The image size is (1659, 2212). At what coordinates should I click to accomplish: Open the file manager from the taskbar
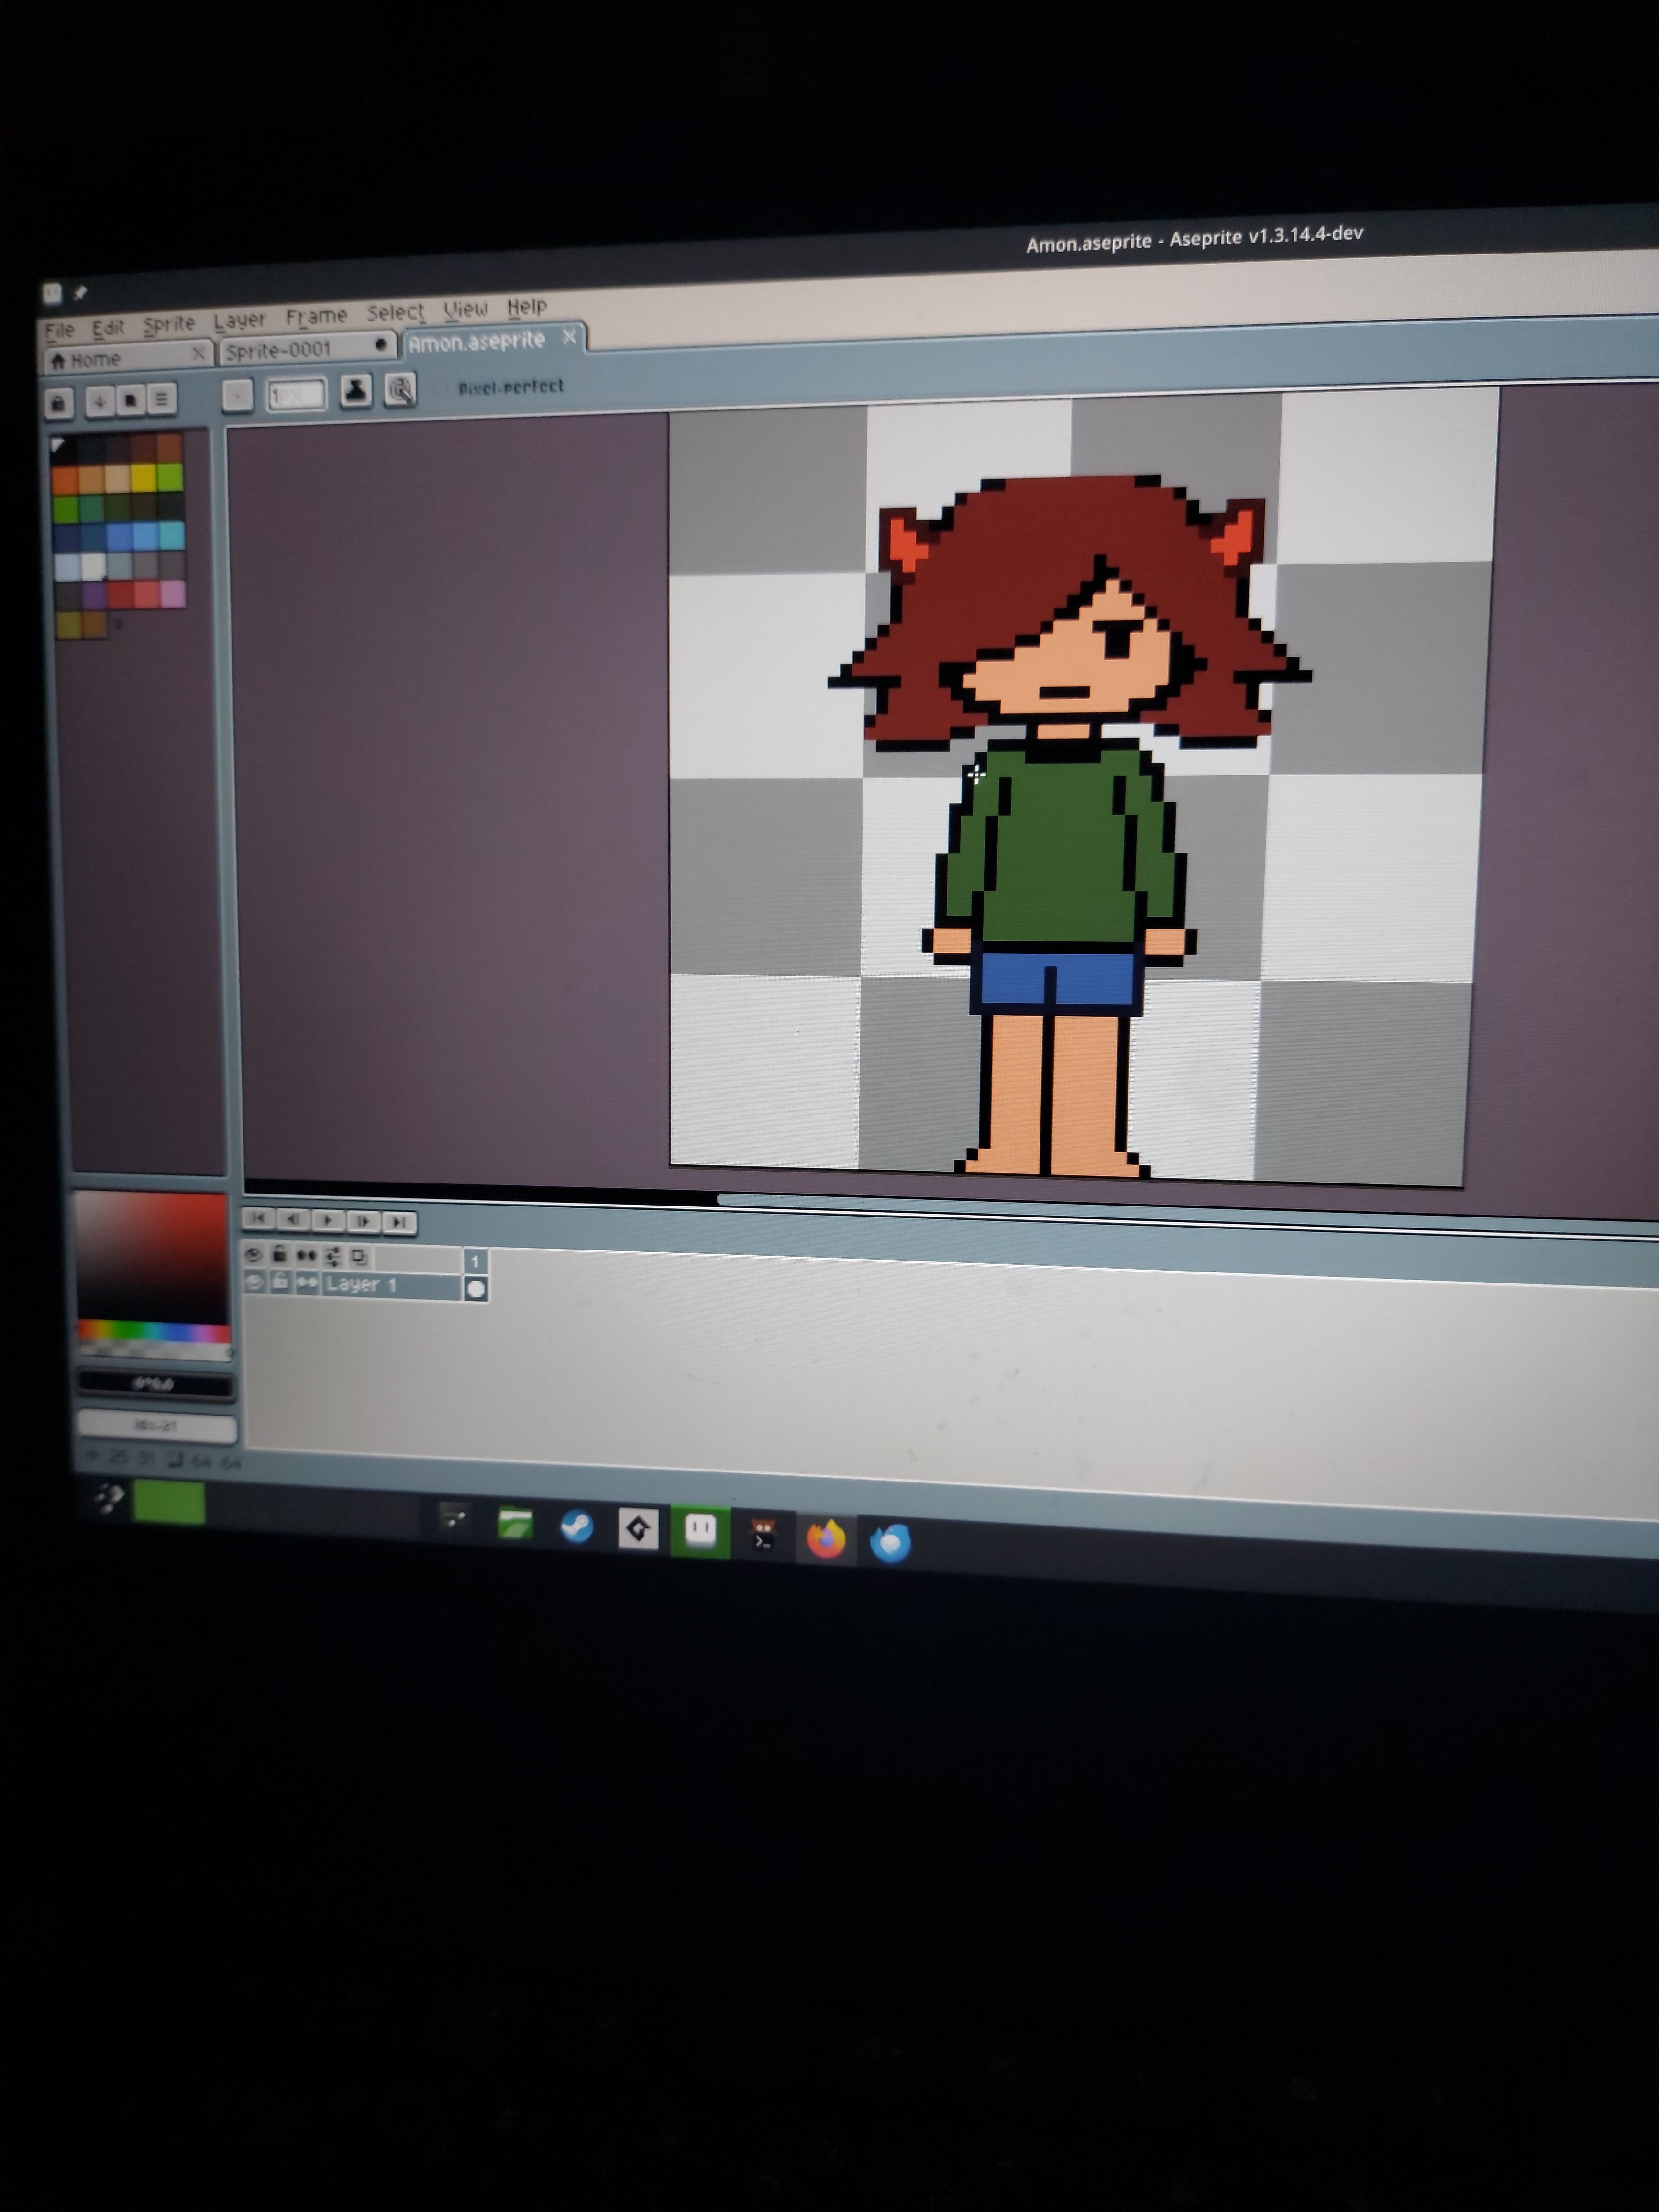[515, 1524]
